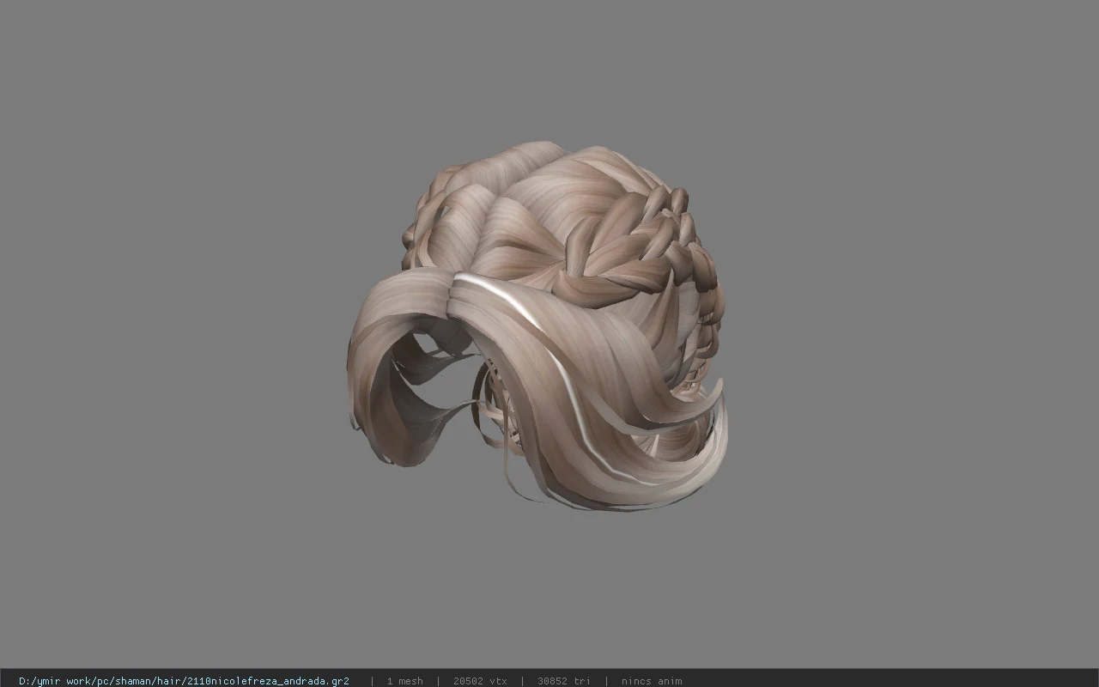Screen dimensions: 1099x687
Task: Click the hair model in viewport
Action: [x=538, y=326]
